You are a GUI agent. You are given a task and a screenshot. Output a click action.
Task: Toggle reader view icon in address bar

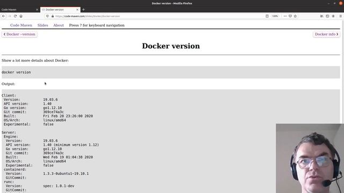coord(267,16)
